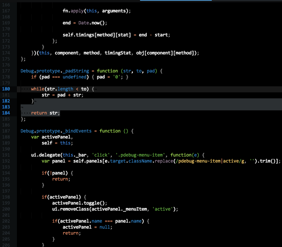Click the '.pdebug-menu-item' string on line 191
The image size is (282, 247).
[140, 155]
